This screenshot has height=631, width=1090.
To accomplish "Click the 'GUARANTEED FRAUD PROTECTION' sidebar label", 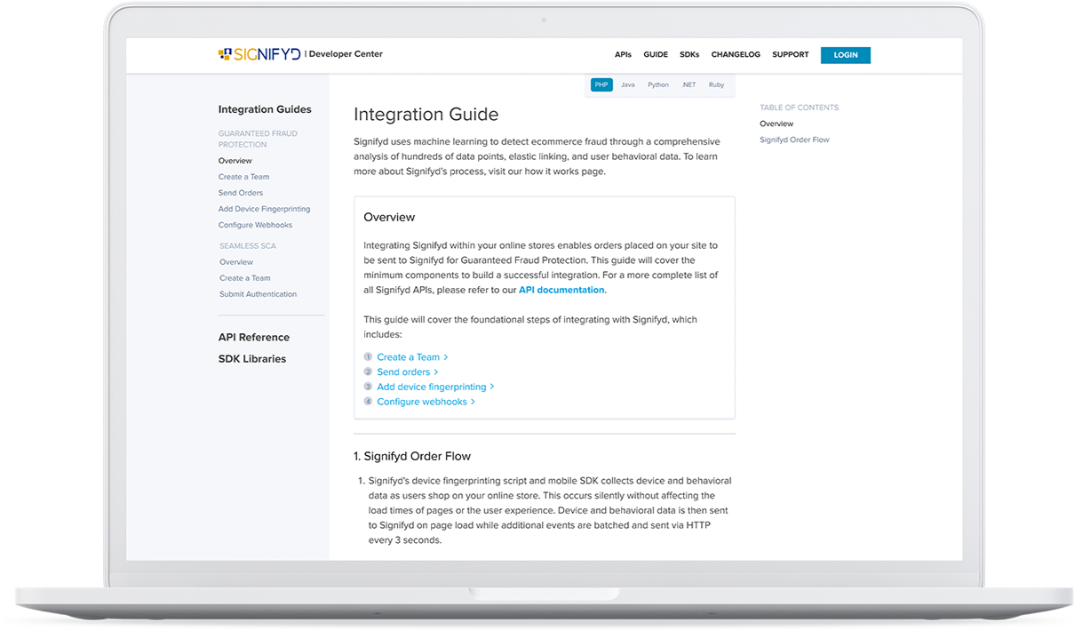I will click(258, 139).
